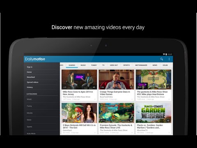Image resolution: width=197 pixels, height=148 pixels.
Task: Switch to the Music tab
Action: coord(83,65)
